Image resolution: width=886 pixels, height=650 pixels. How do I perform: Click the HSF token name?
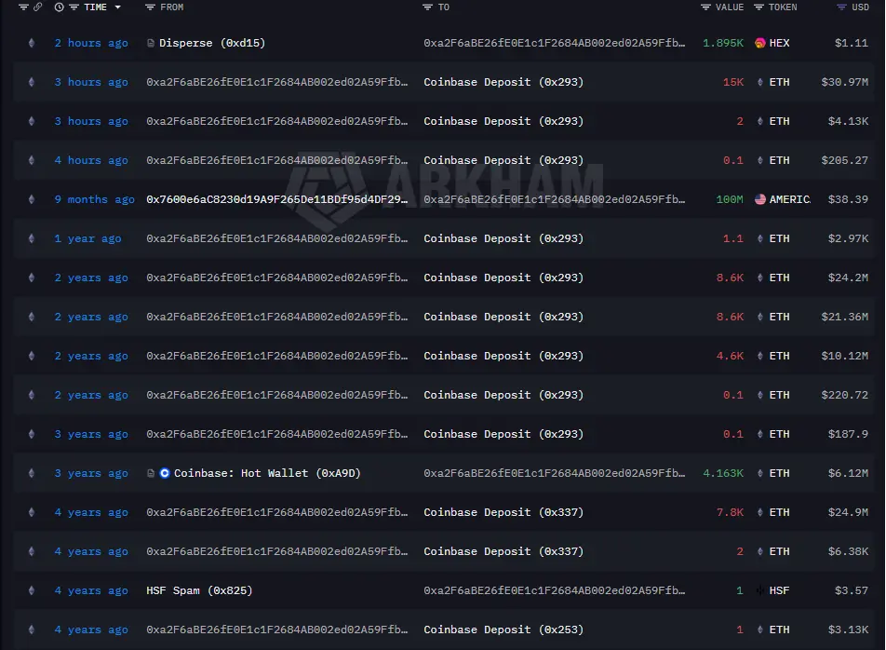[x=779, y=590]
